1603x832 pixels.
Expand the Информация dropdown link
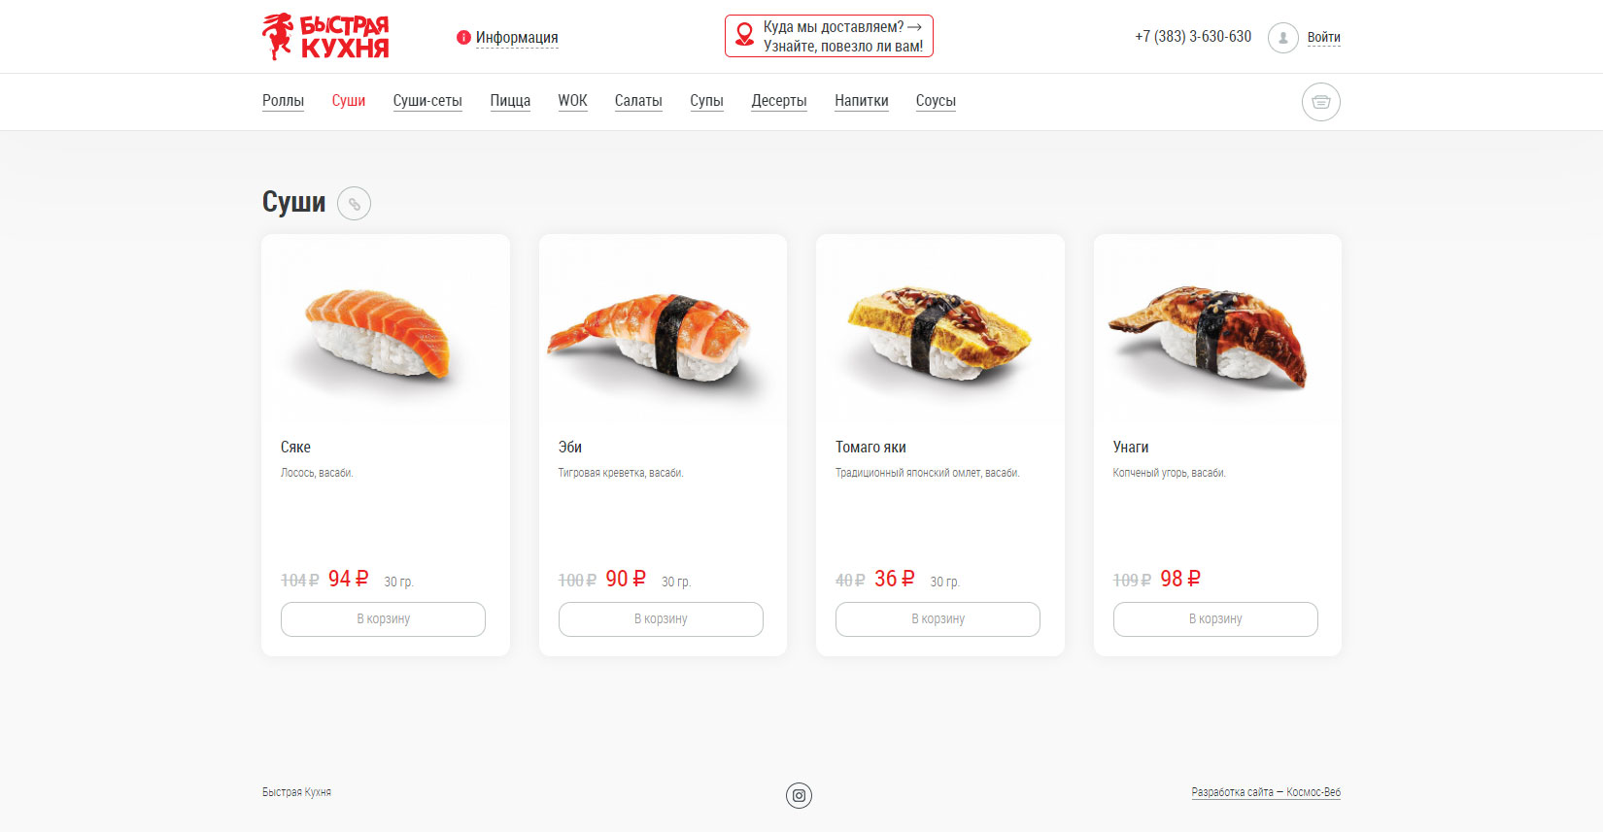(x=517, y=38)
